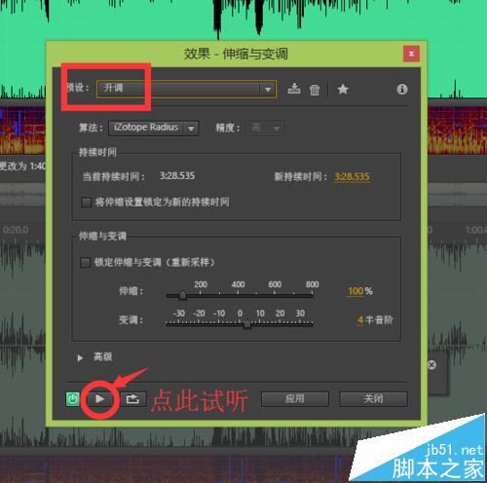The width and height of the screenshot is (487, 483).
Task: Click the small round close icon behind dialog
Action: tap(431, 365)
